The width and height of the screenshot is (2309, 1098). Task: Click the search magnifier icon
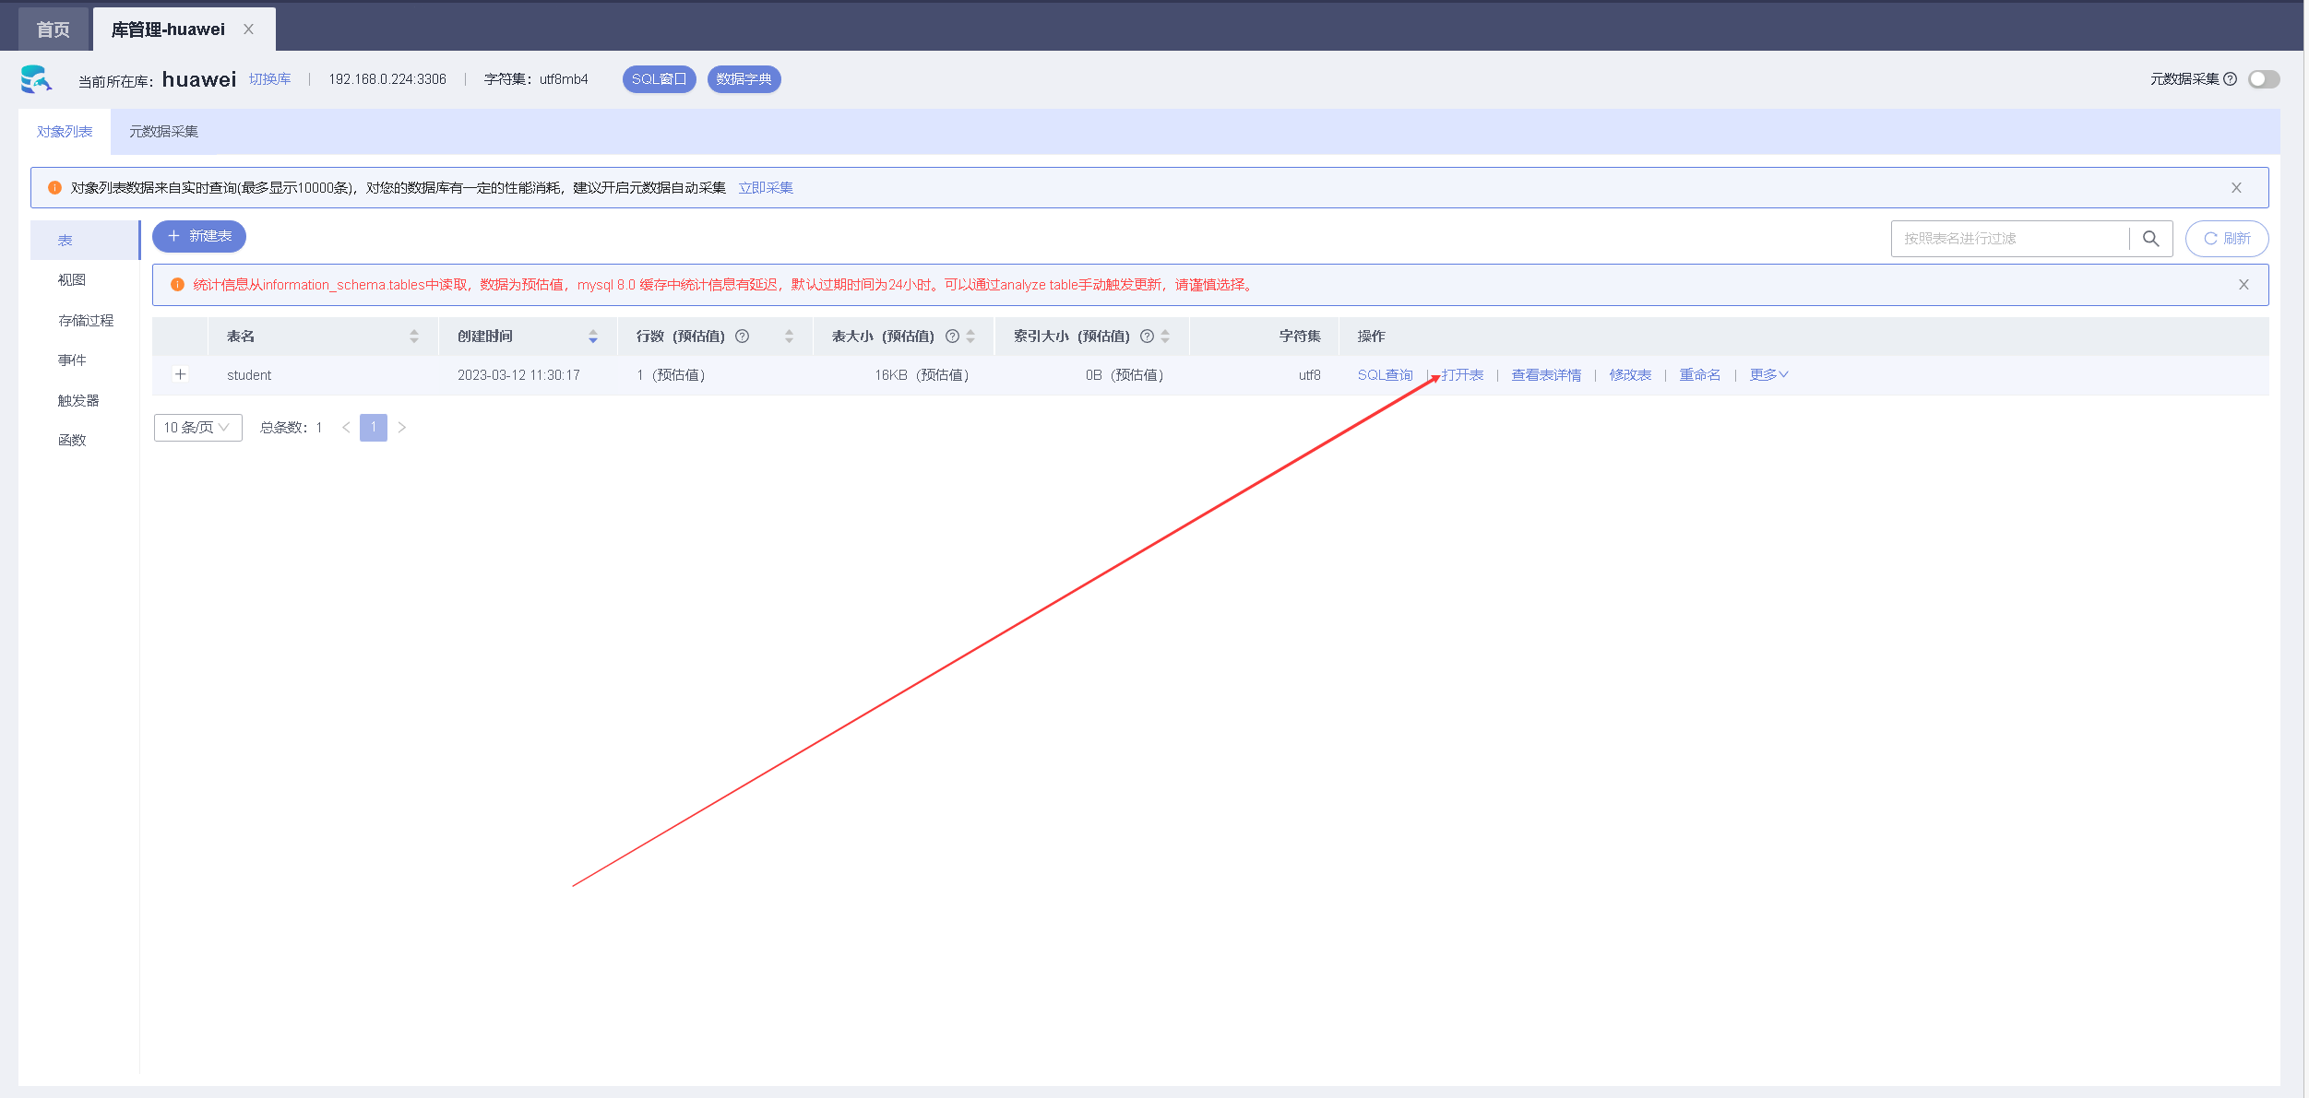pyautogui.click(x=2150, y=239)
